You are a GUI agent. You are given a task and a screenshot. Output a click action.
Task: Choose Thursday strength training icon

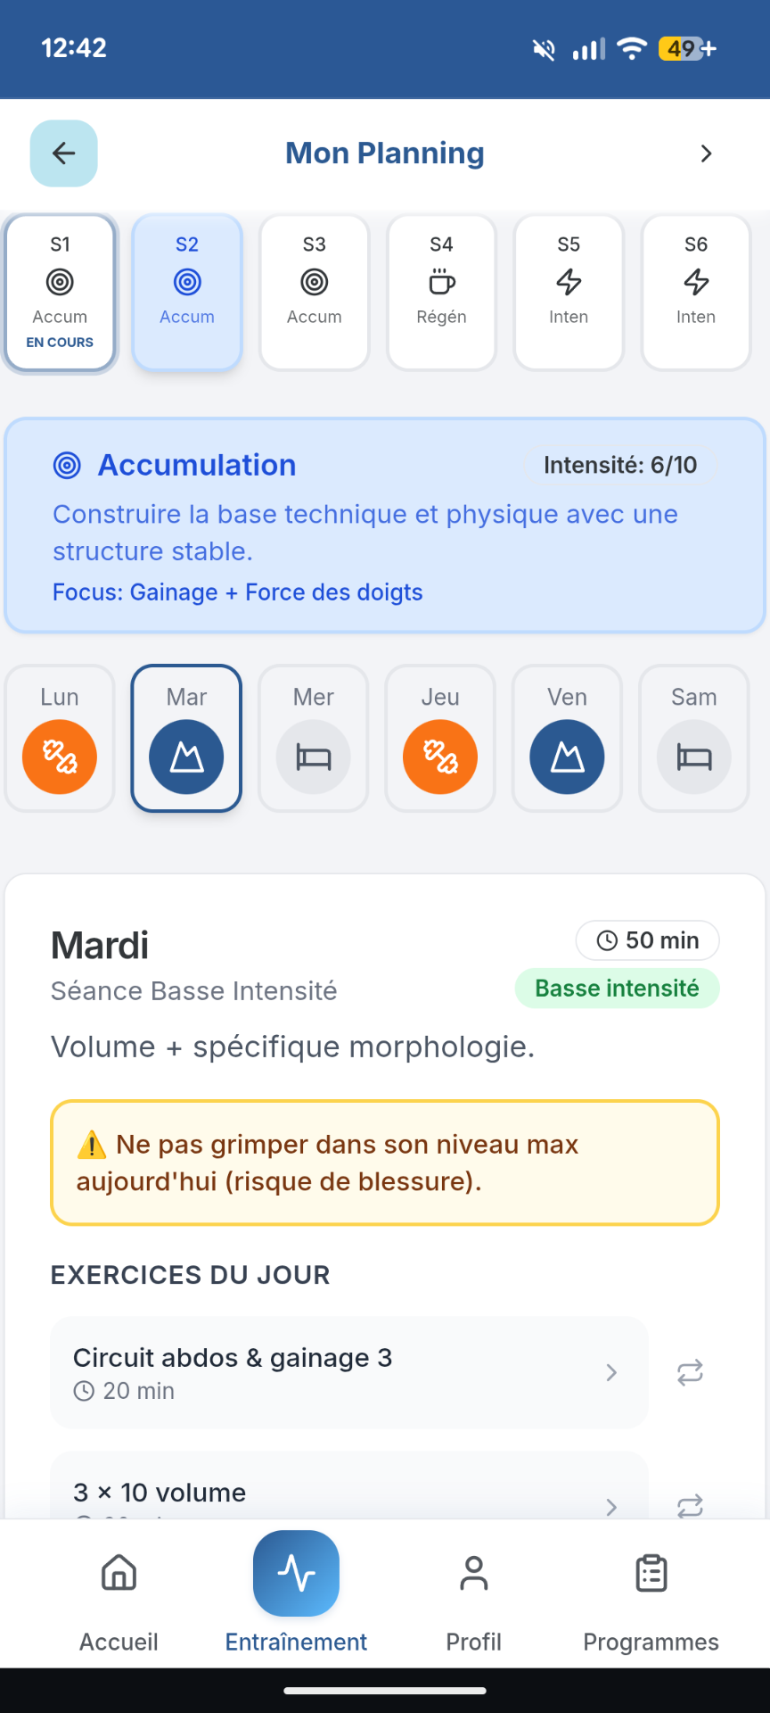(440, 757)
